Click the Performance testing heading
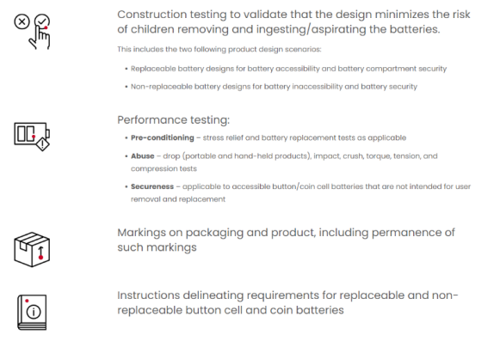This screenshot has height=347, width=500. (x=174, y=120)
